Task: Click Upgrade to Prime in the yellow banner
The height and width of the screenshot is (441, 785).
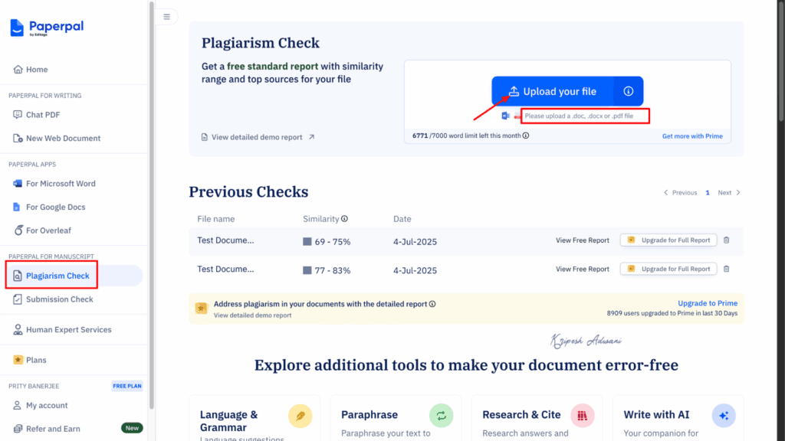Action: tap(707, 303)
